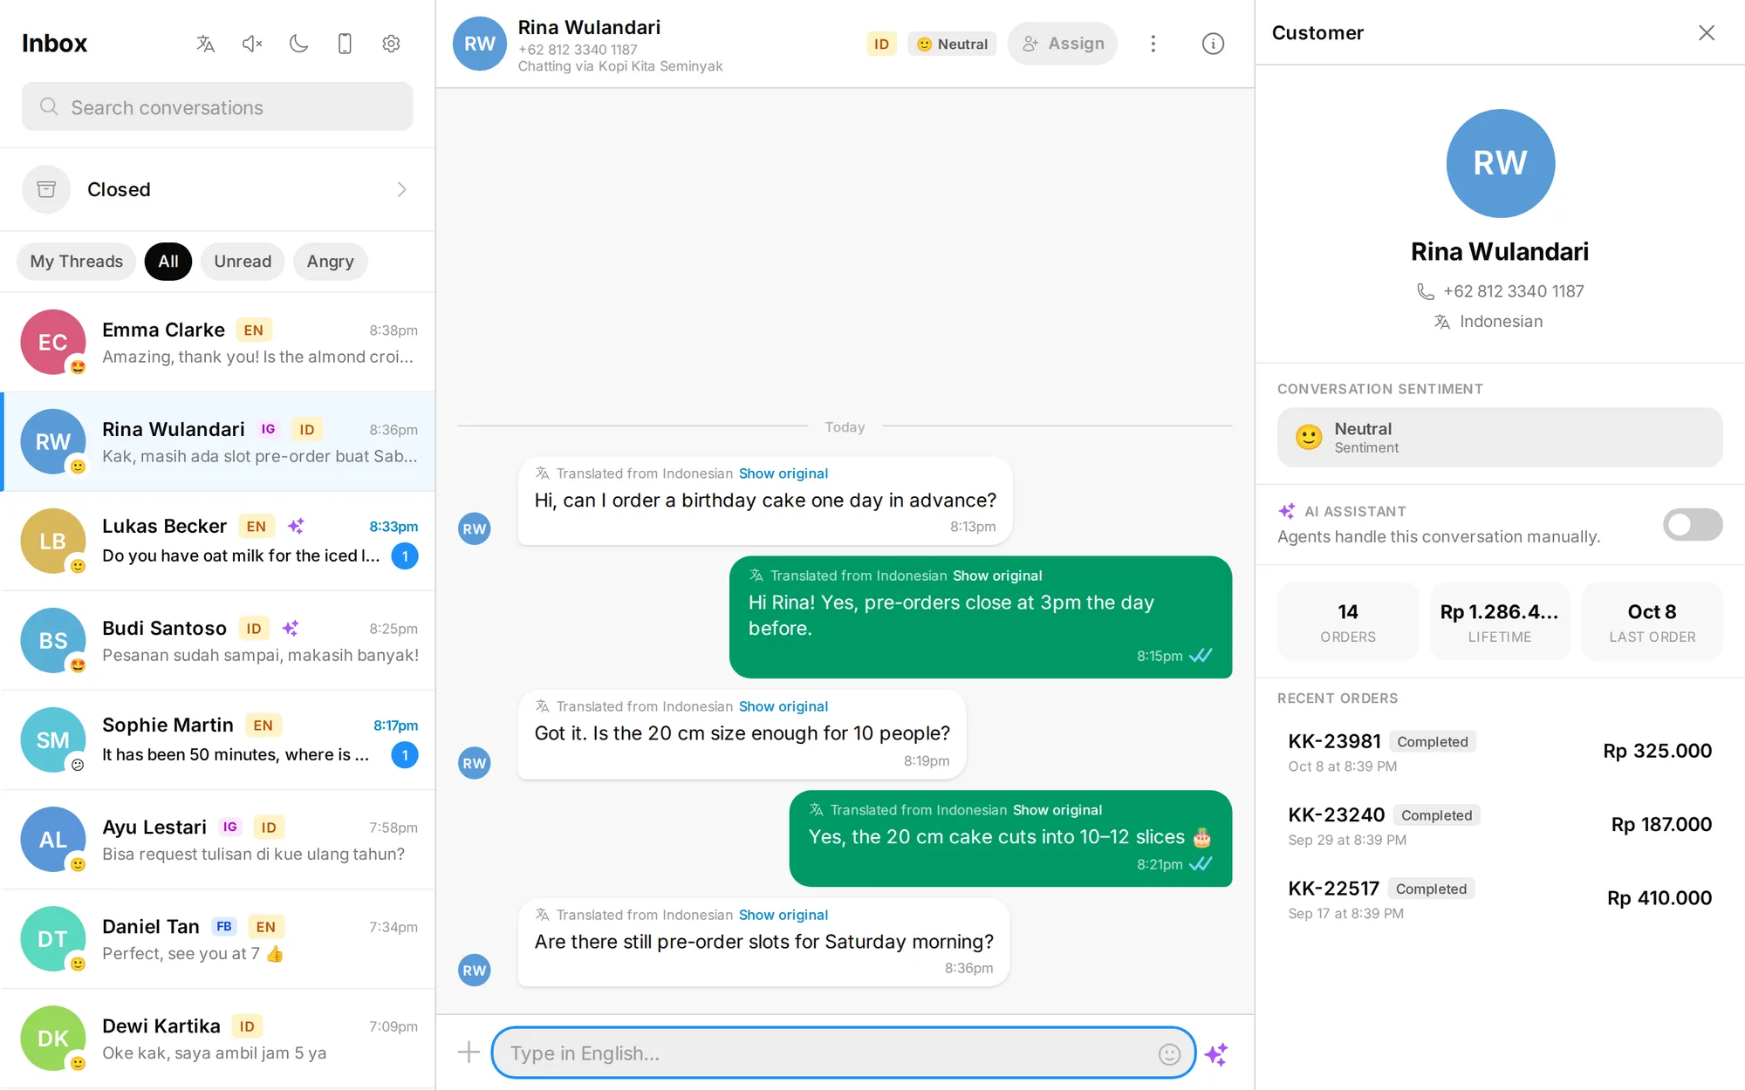Open Budi Santoso's conversation
Viewport: 1745px width, 1090px height.
pos(218,641)
